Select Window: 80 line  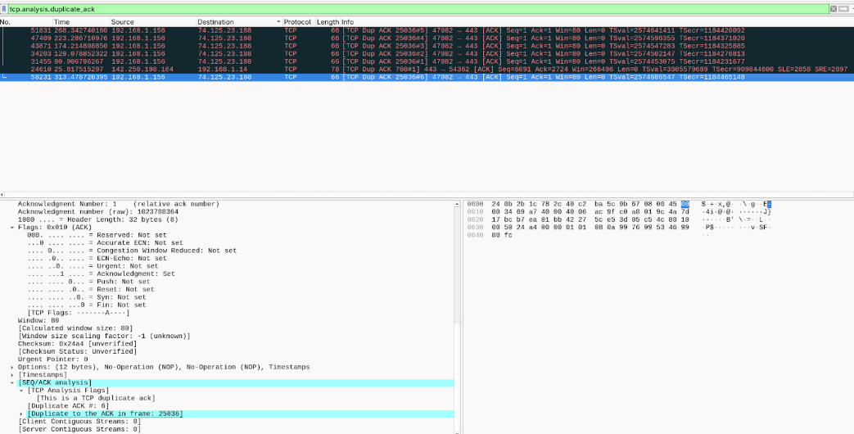point(38,321)
